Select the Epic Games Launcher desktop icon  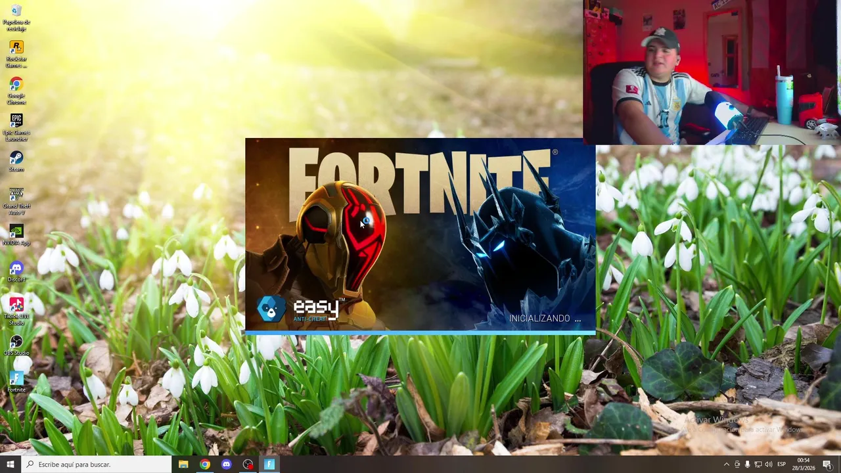tap(16, 128)
